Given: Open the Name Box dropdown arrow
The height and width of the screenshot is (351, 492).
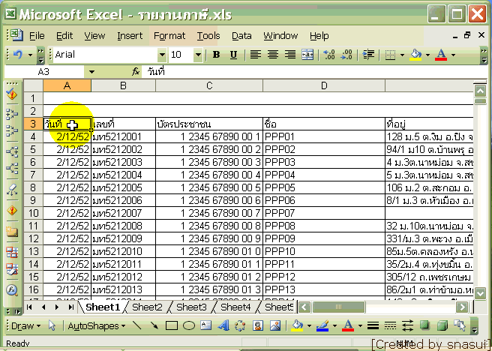Looking at the screenshot, I should pos(91,72).
